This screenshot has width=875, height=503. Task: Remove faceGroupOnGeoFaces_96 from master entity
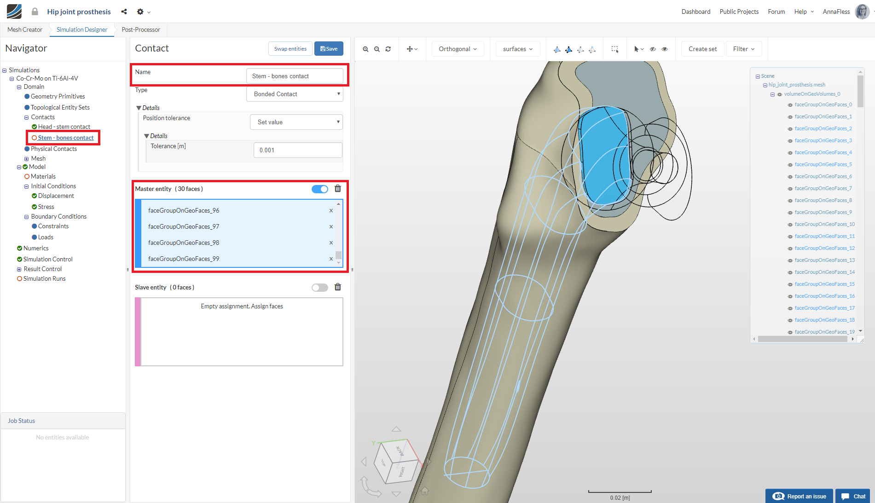click(x=331, y=210)
